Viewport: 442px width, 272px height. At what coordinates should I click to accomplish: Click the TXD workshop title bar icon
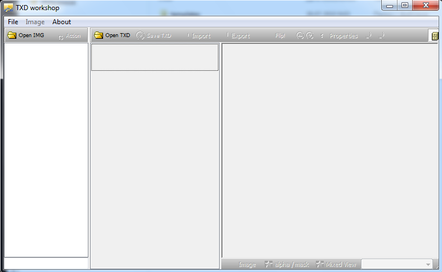9,7
